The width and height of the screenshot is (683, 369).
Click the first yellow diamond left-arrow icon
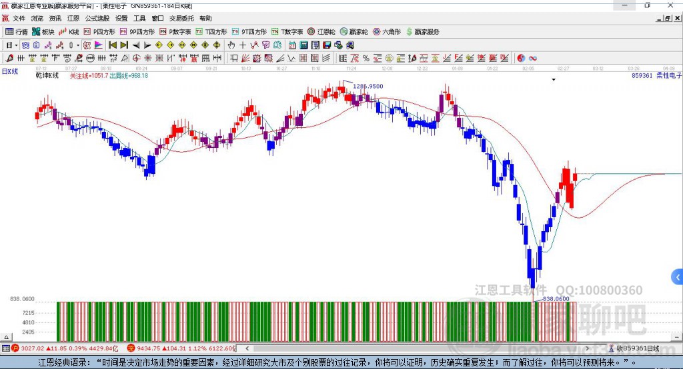pos(159,45)
